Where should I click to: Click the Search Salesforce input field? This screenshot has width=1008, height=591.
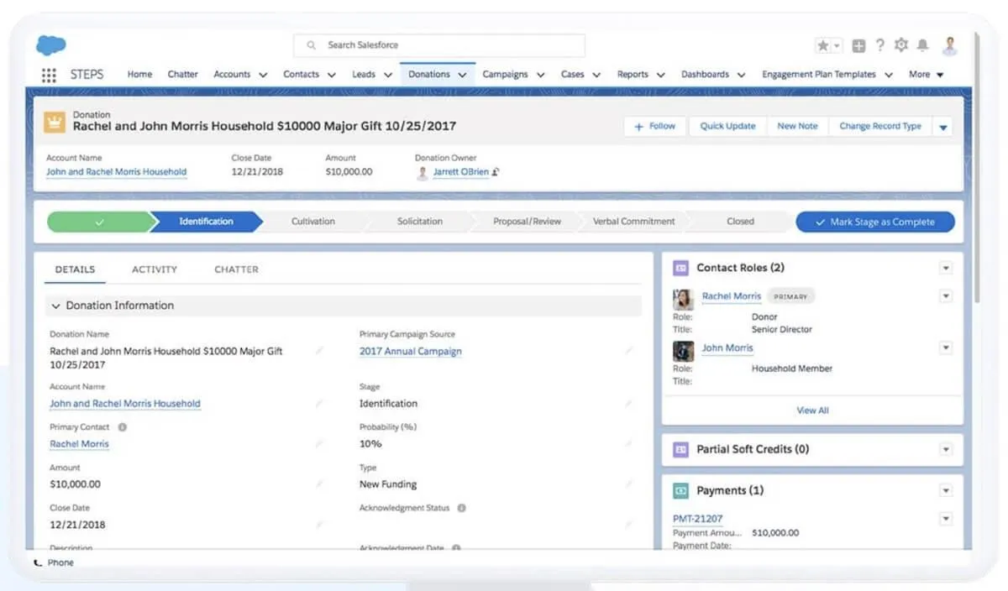[x=438, y=45]
